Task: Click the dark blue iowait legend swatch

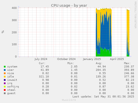Action: click(x=5, y=80)
